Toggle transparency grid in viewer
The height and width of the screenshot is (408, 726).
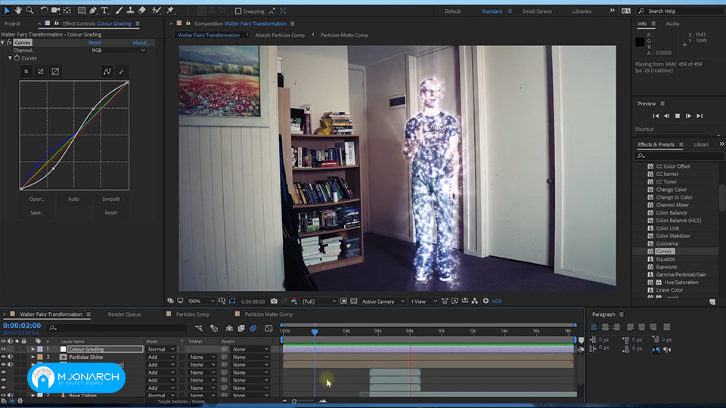[354, 301]
